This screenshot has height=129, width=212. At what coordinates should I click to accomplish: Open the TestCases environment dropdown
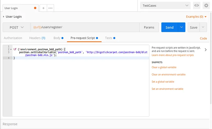[x=165, y=6]
